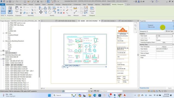Select the Move tool
Screen dimensions: 174x98
[x=41, y=12]
